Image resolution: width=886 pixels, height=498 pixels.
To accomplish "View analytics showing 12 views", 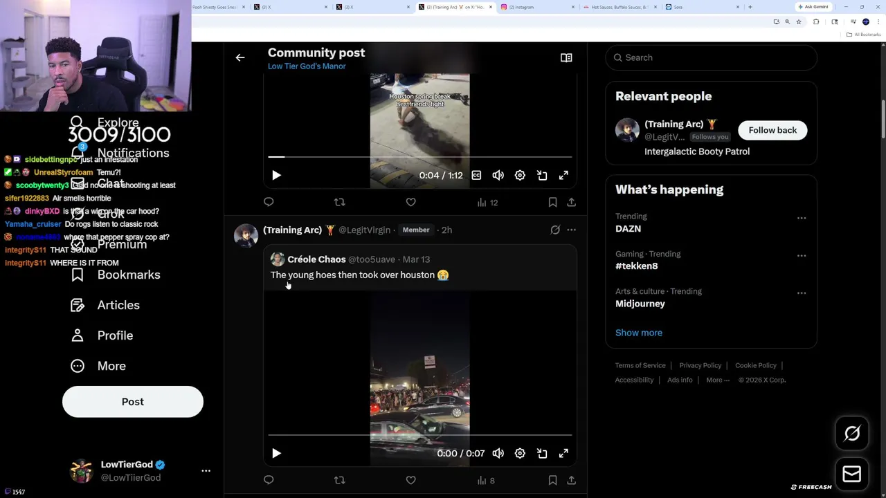I will click(487, 203).
